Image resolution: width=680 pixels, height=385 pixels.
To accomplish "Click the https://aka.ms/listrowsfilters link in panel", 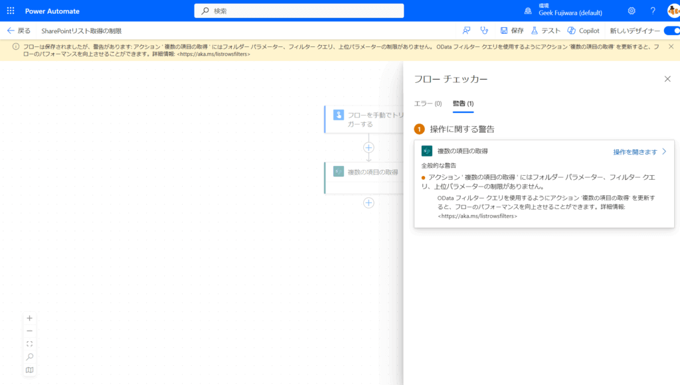I will [x=477, y=216].
